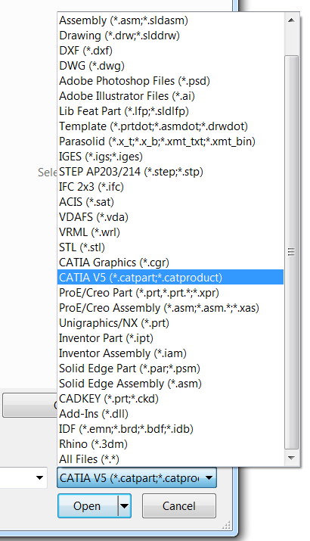
Task: Click the Cancel button
Action: [179, 506]
